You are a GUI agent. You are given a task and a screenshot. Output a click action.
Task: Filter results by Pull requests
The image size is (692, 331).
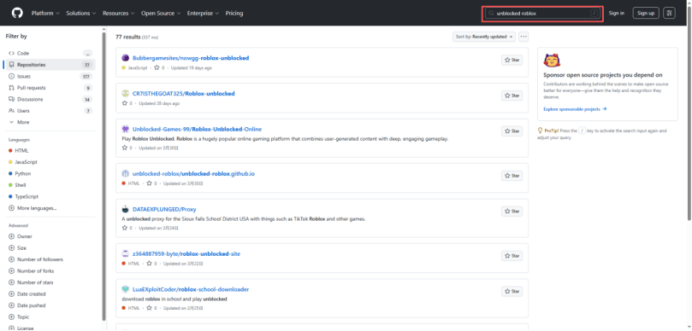coord(50,88)
